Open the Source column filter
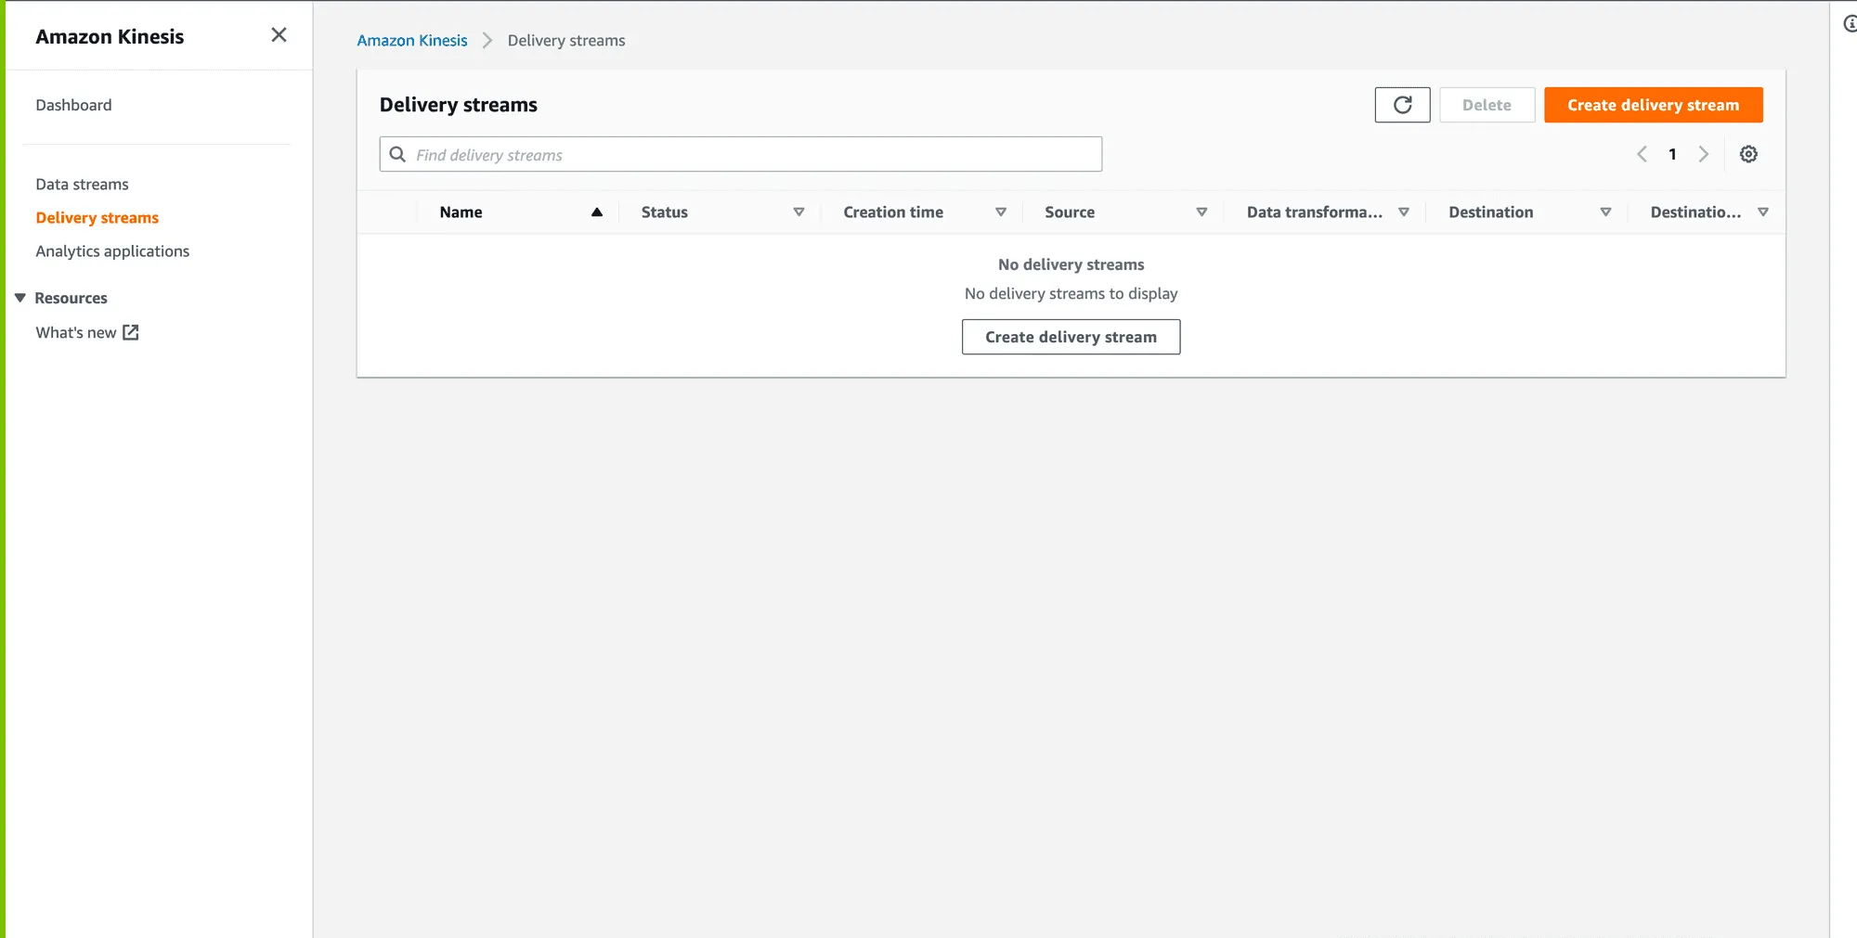Screen dimensions: 1857x938 [x=1201, y=212]
